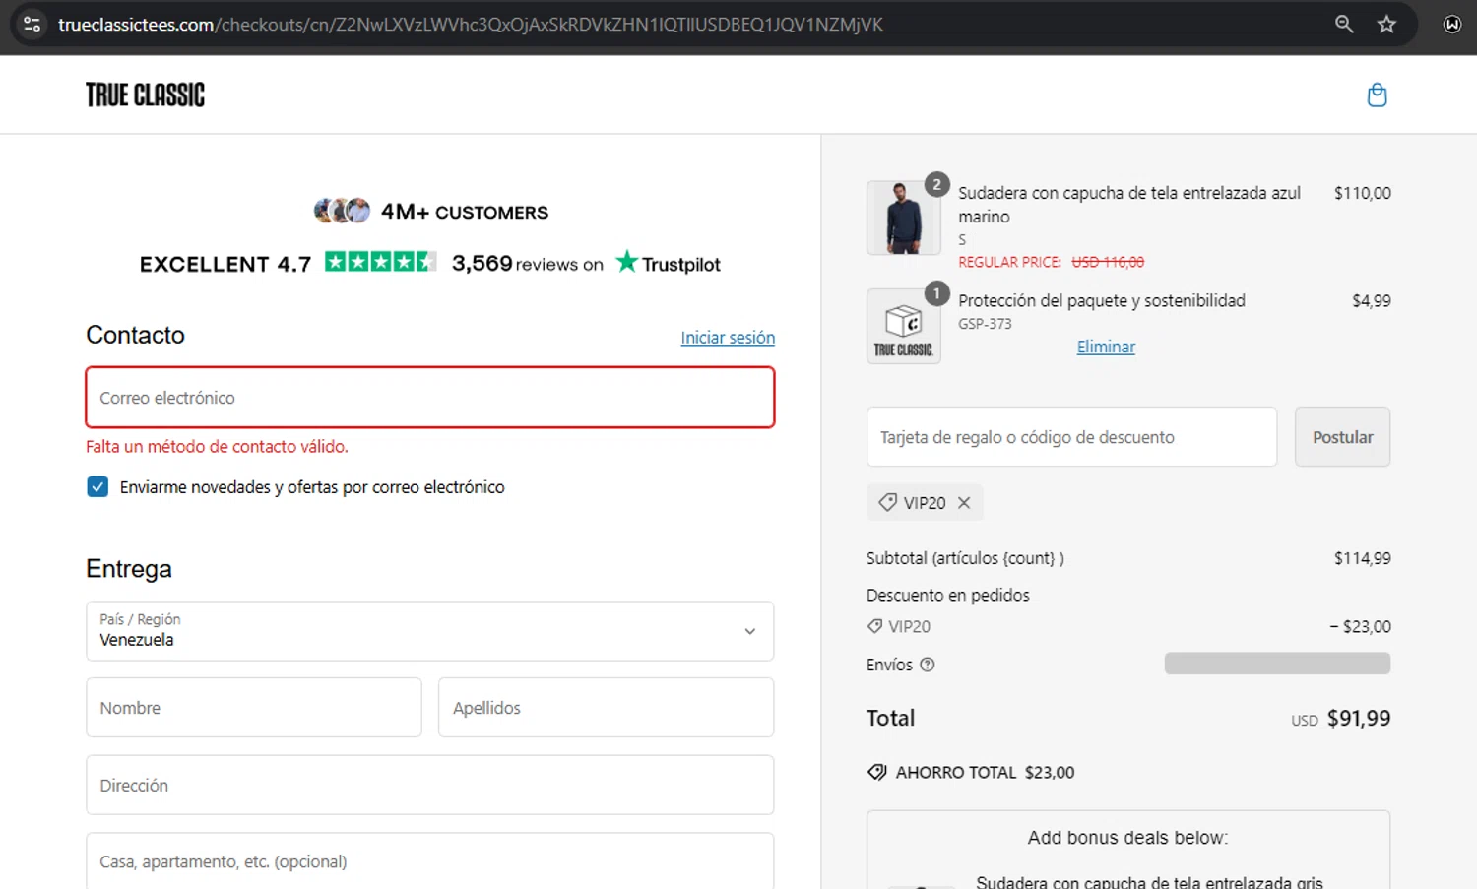
Task: Click the Casa, apartamento optional field
Action: 429,860
